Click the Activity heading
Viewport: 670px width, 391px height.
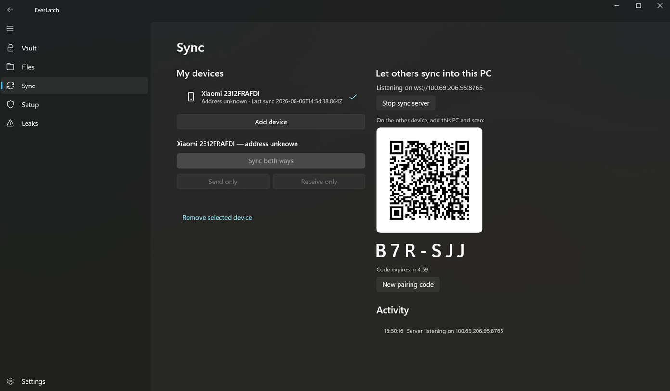pyautogui.click(x=392, y=310)
